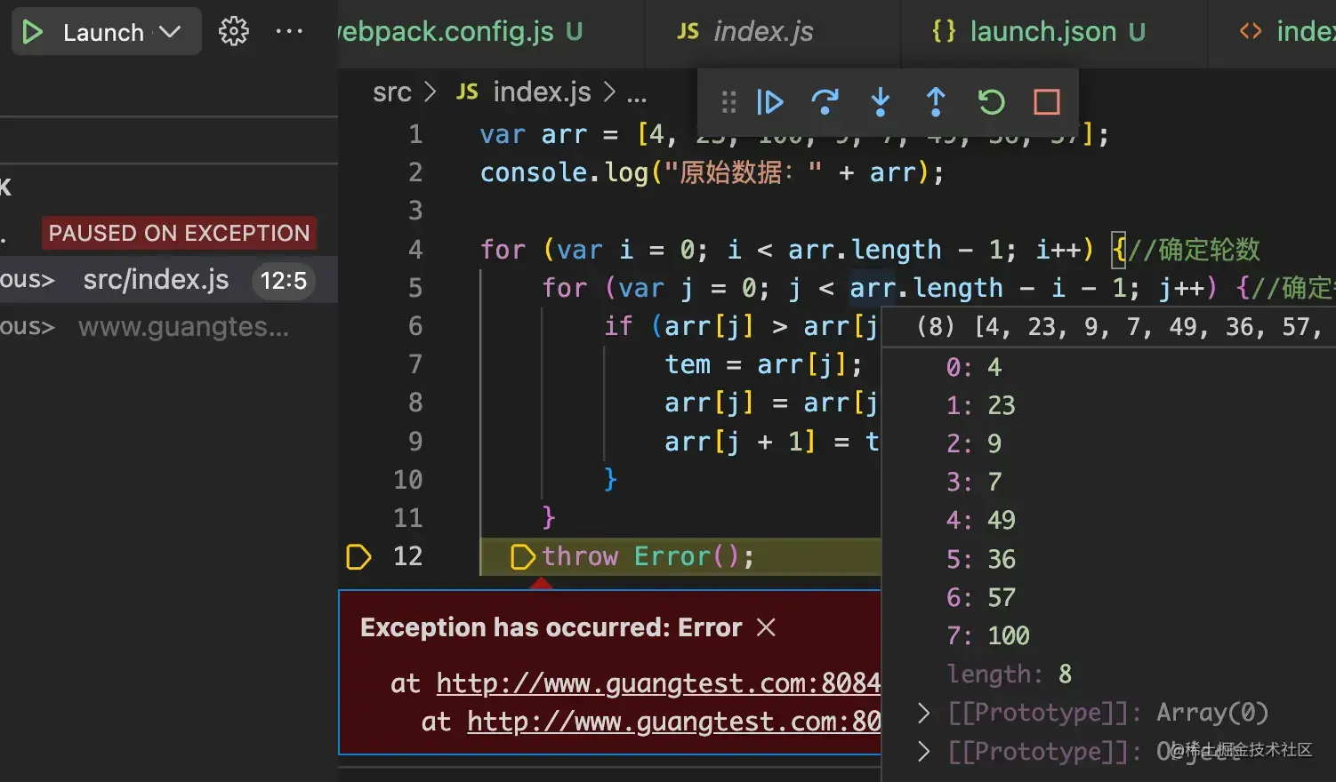
Task: Open the debug panel more actions ellipsis
Action: pyautogui.click(x=289, y=32)
